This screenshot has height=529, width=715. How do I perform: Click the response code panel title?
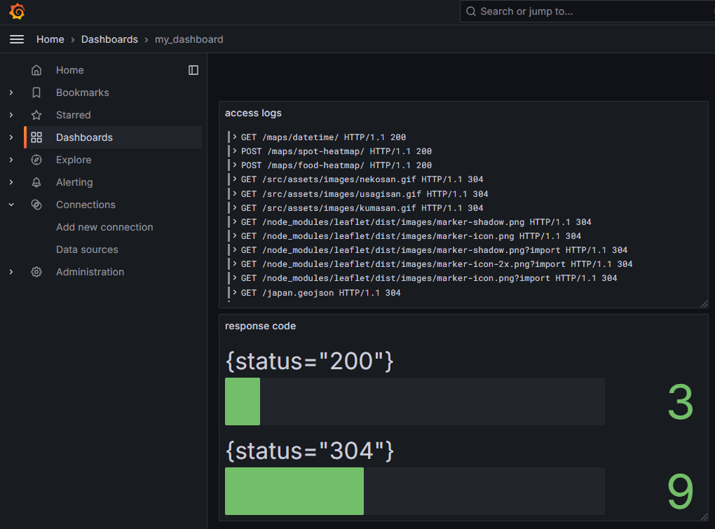260,327
